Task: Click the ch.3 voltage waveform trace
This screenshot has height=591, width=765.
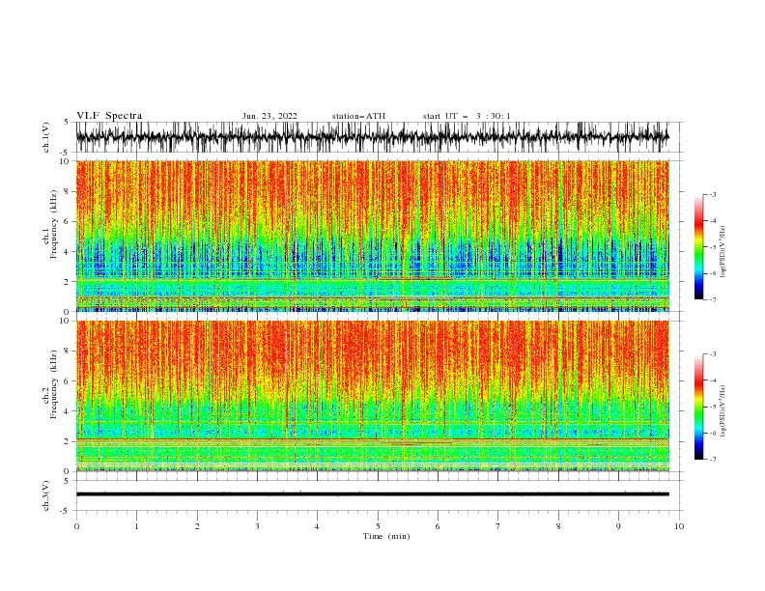Action: [x=372, y=494]
